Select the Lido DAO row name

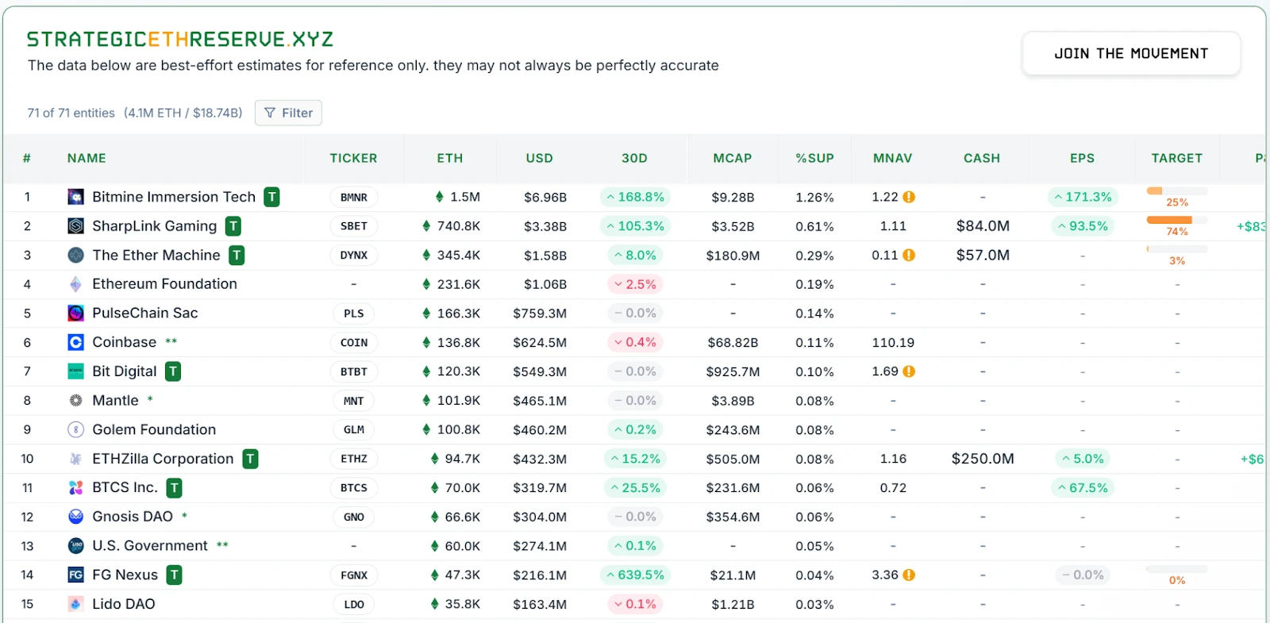123,604
